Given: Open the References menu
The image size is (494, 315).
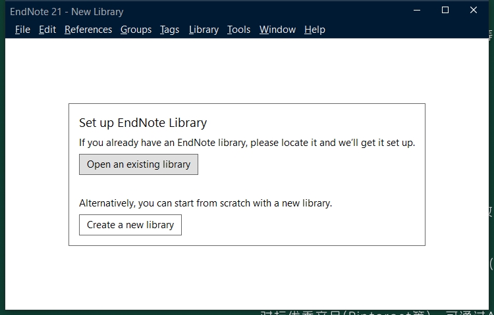Looking at the screenshot, I should [88, 30].
